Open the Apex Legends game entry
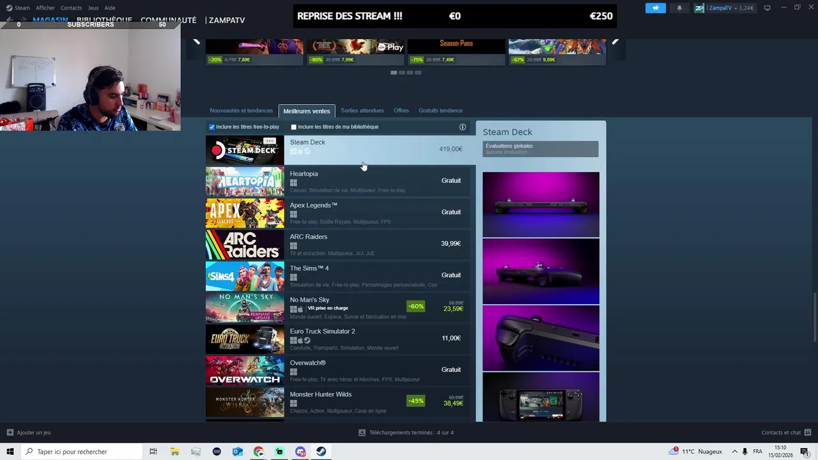 (337, 213)
